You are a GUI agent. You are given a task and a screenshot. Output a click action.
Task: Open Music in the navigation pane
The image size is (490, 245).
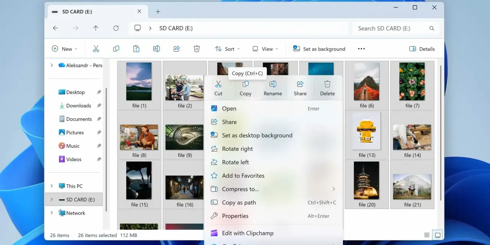pos(73,146)
